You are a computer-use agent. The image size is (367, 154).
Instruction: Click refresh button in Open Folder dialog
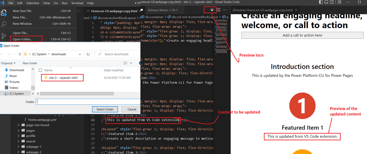click(88, 54)
